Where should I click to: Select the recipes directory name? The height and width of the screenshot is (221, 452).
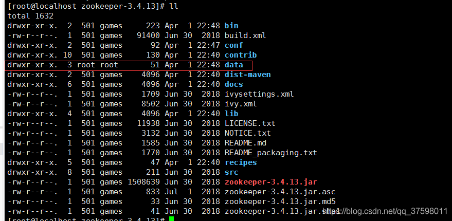(x=241, y=162)
